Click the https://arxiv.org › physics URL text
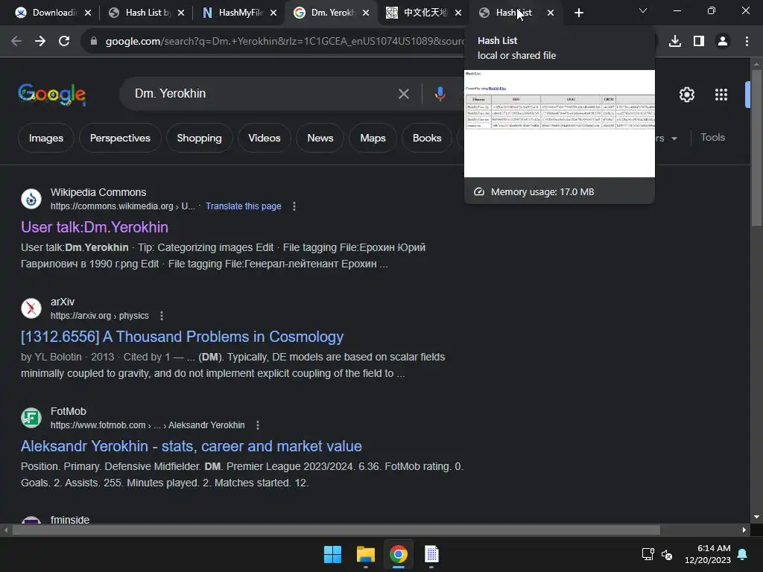This screenshot has width=763, height=572. pyautogui.click(x=100, y=316)
